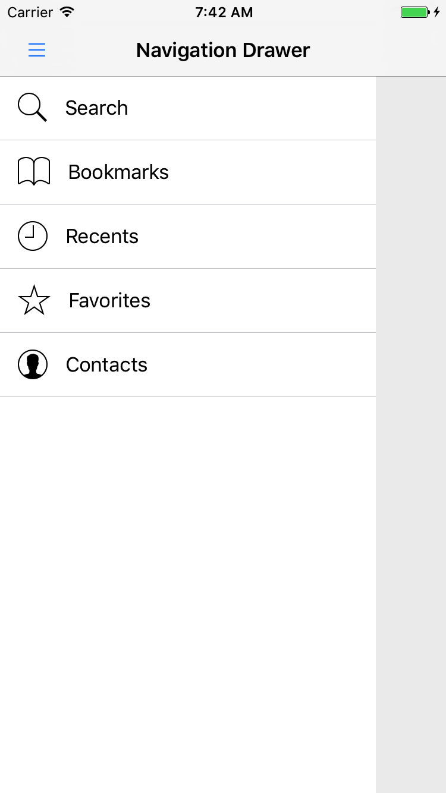Click the open book bookmarks icon
Image resolution: width=446 pixels, height=793 pixels.
(x=34, y=172)
